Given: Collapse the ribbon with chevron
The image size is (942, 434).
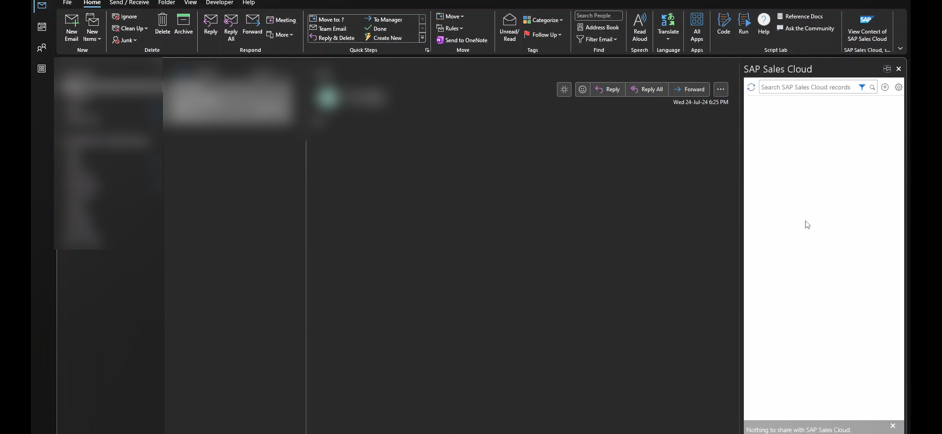Looking at the screenshot, I should (900, 49).
